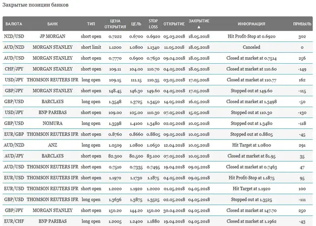Screen dimensions: 316x226
Task: Click closing date 15.05.2018
Action: click(199, 113)
